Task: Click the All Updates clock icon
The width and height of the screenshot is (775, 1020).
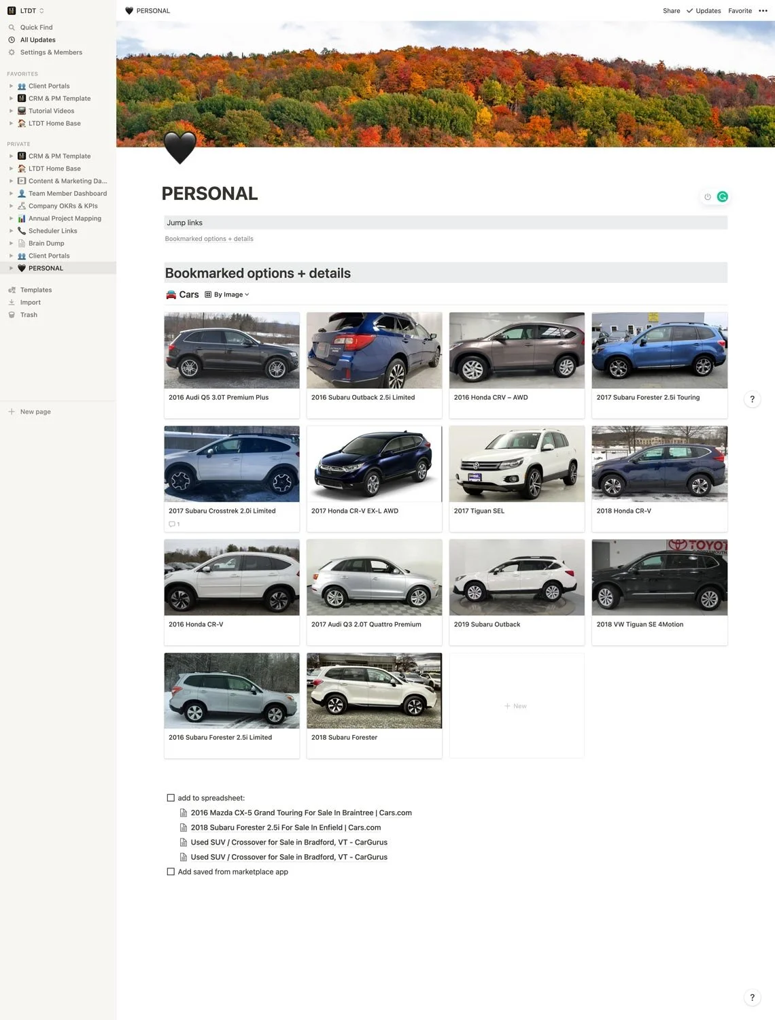Action: pos(12,39)
